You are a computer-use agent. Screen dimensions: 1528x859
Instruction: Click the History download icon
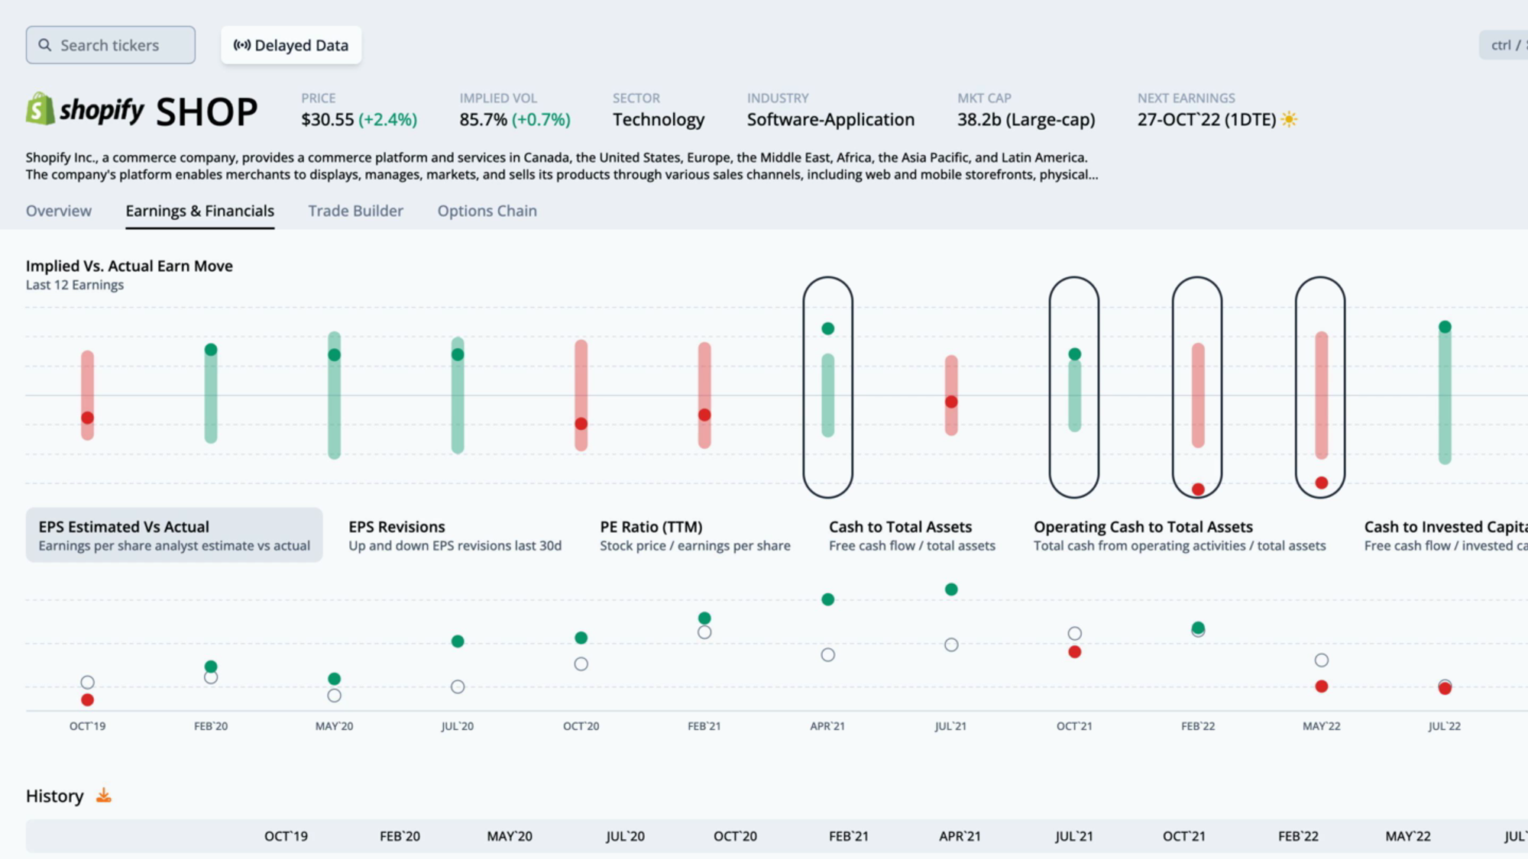coord(104,796)
